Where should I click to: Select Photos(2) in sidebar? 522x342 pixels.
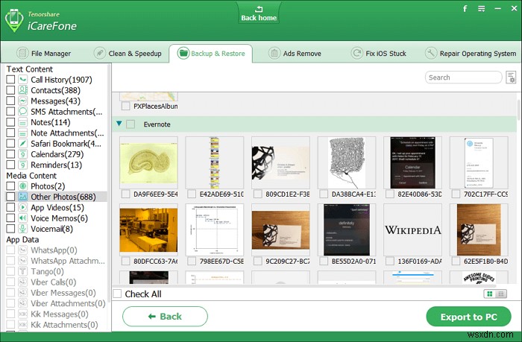coord(48,186)
